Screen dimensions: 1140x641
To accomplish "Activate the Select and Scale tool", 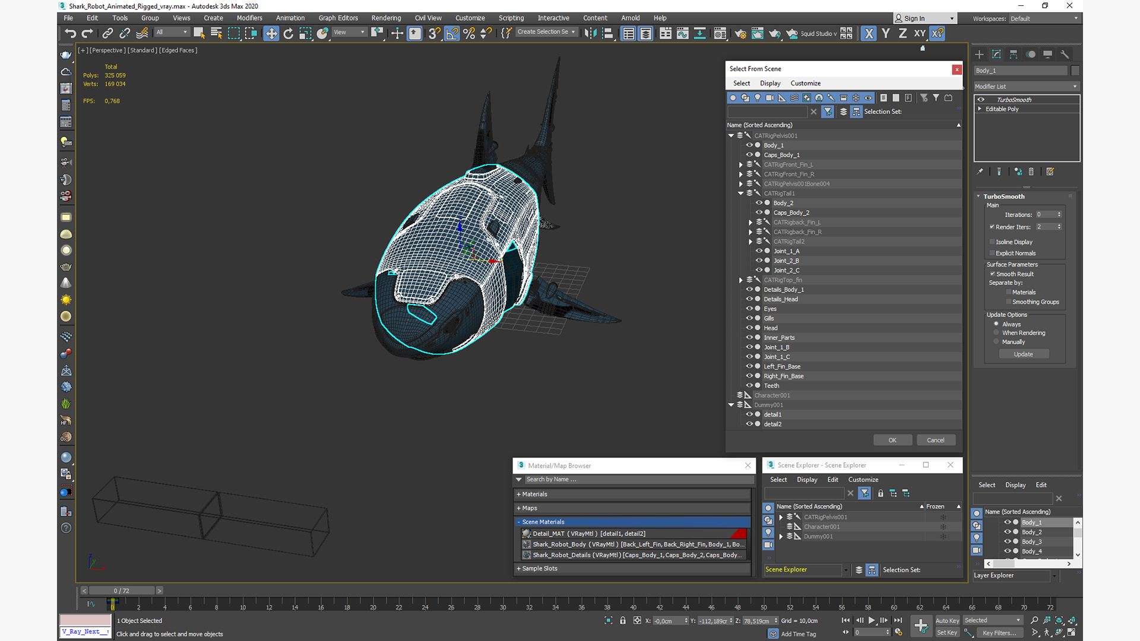I will (x=305, y=33).
